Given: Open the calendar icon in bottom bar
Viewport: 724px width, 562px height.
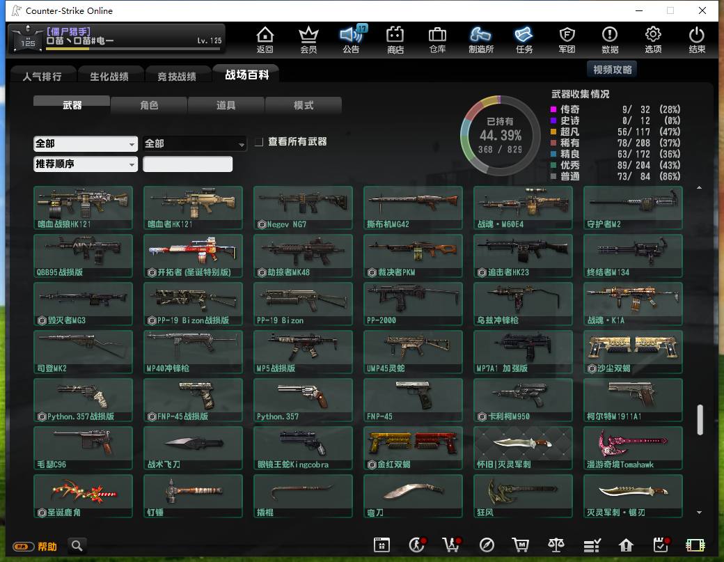Looking at the screenshot, I should (382, 545).
